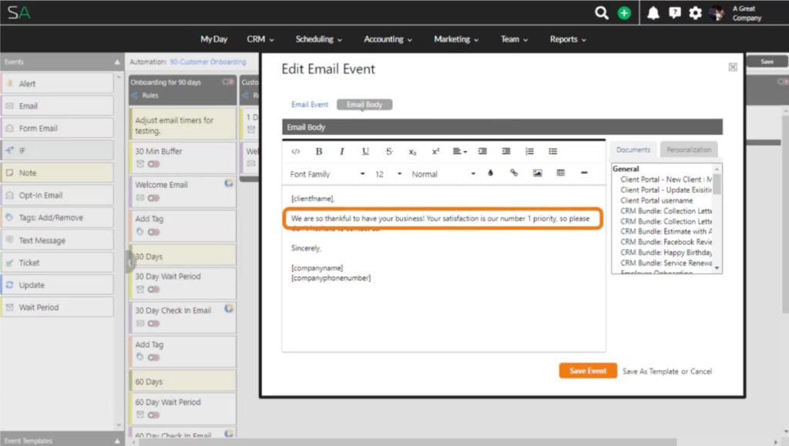Insert an image into email body

coord(537,173)
